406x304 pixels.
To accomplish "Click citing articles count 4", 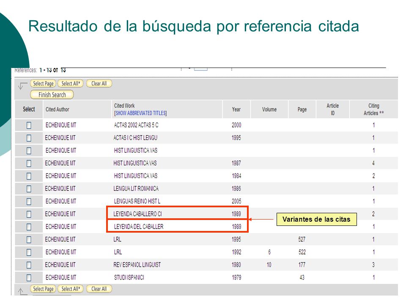I will tap(373, 163).
